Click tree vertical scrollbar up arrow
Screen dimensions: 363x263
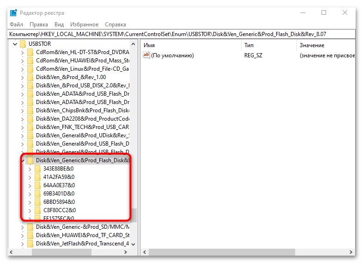click(x=133, y=44)
